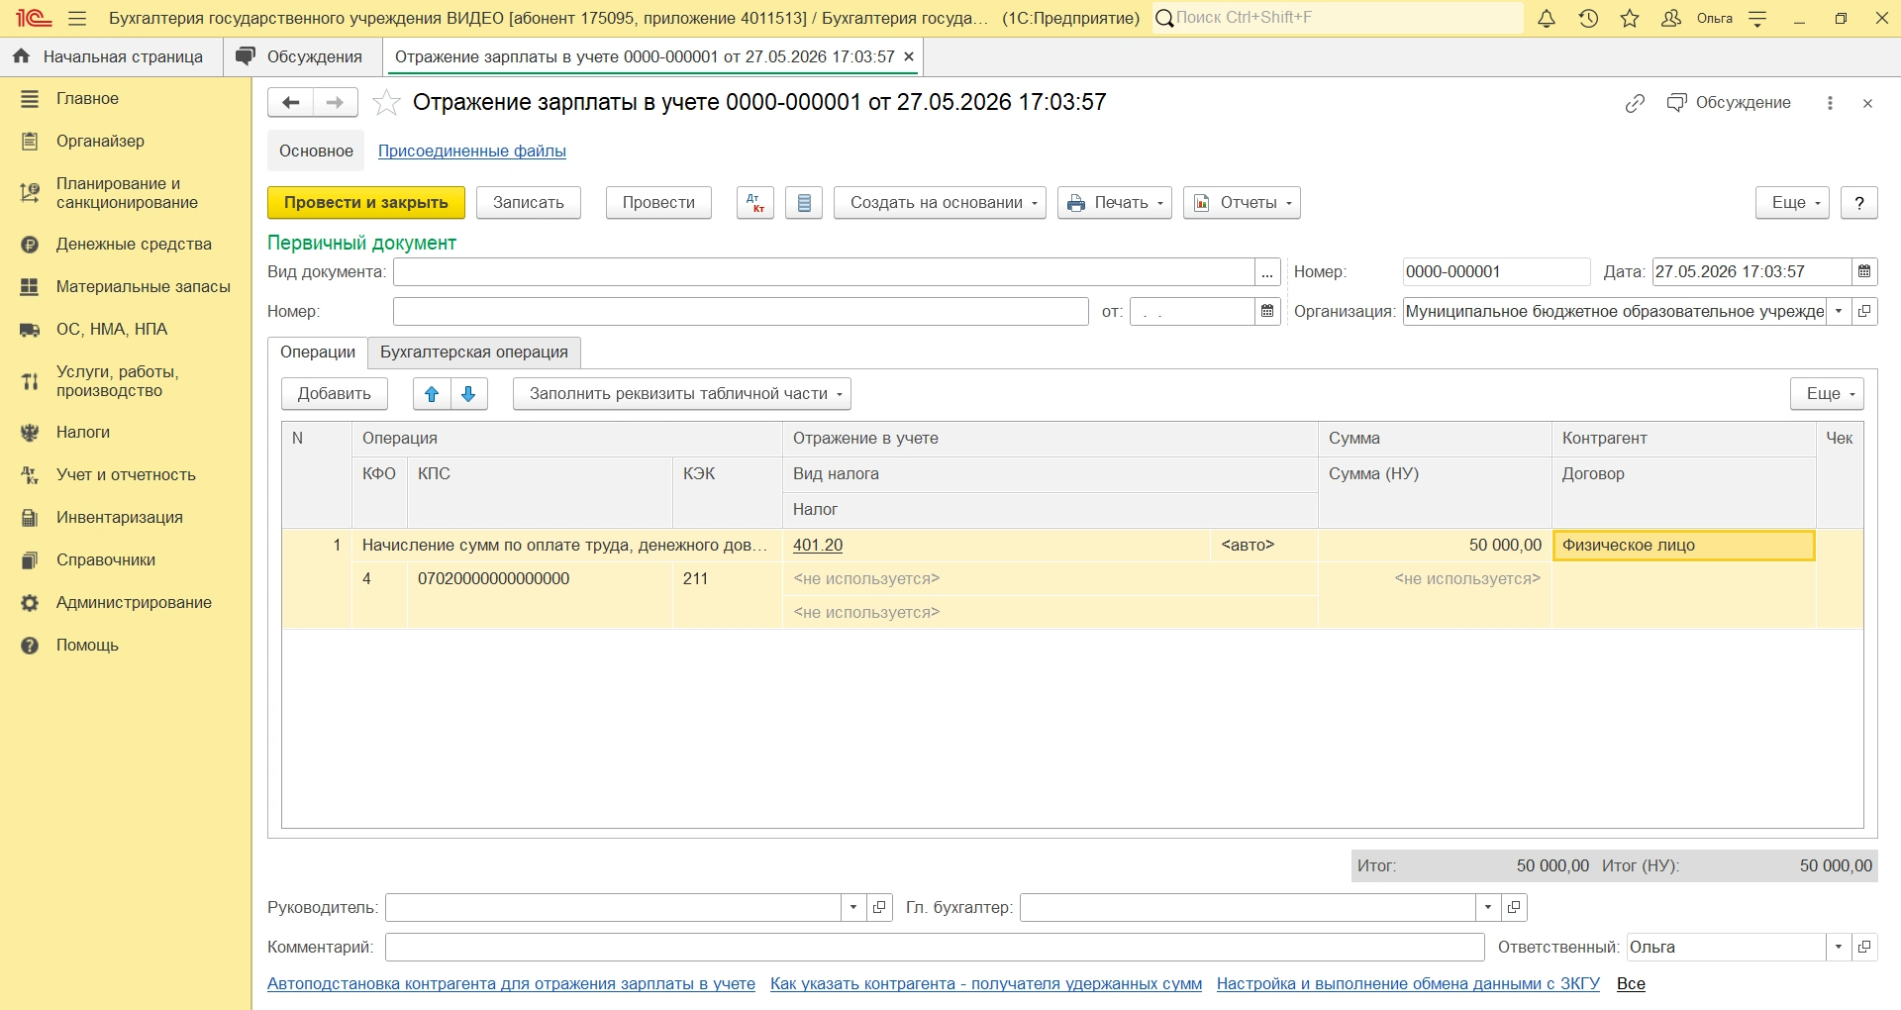Viewport: 1901px width, 1010px height.
Task: Add document to favorites with star
Action: (x=386, y=103)
